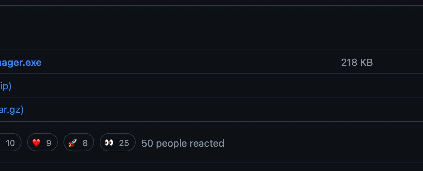Toggle the rocket reaction pill showing 8
Screen dimensions: 423x171
pos(79,142)
